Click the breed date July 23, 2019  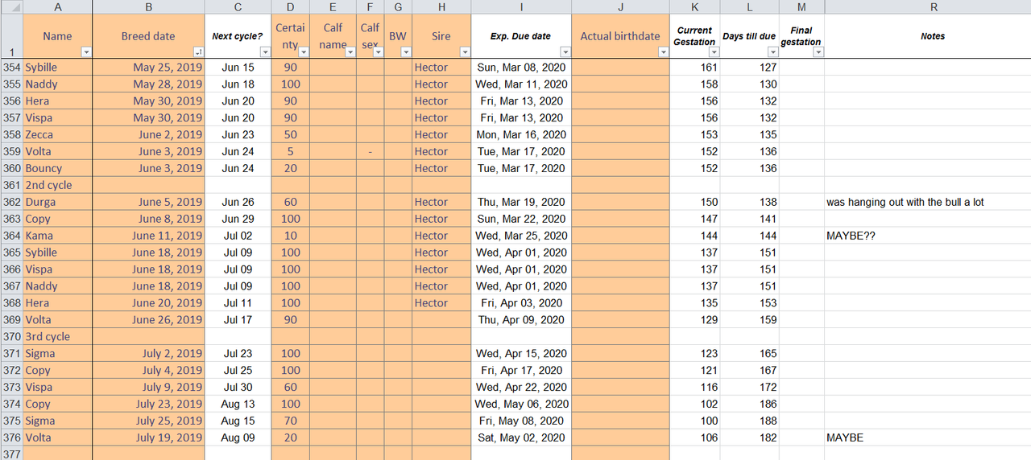pyautogui.click(x=148, y=405)
